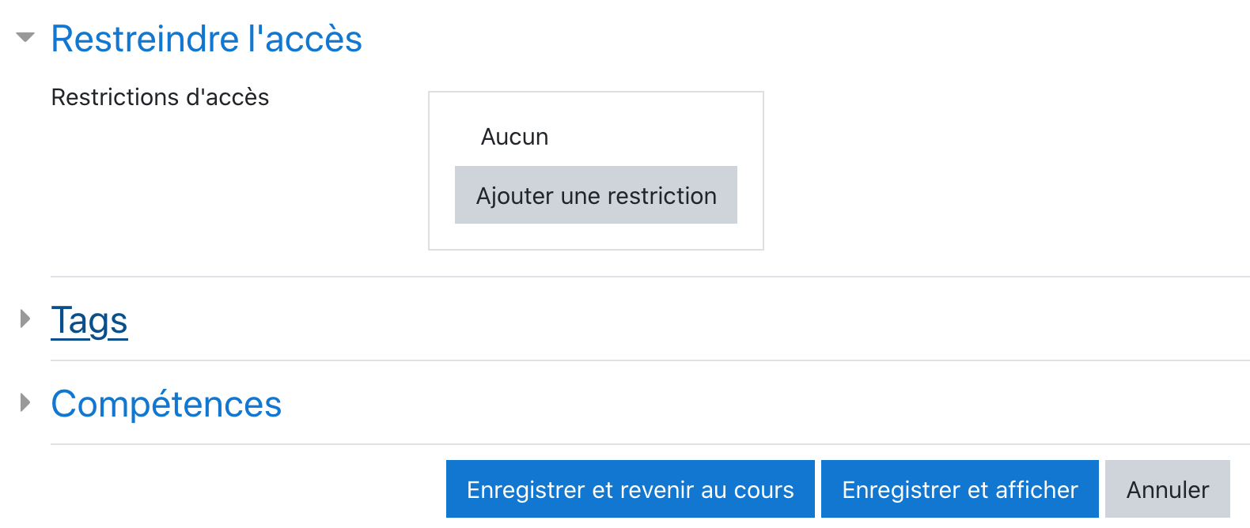The height and width of the screenshot is (528, 1250).
Task: Collapse the Restreindre l'accès section arrow
Action: point(25,37)
